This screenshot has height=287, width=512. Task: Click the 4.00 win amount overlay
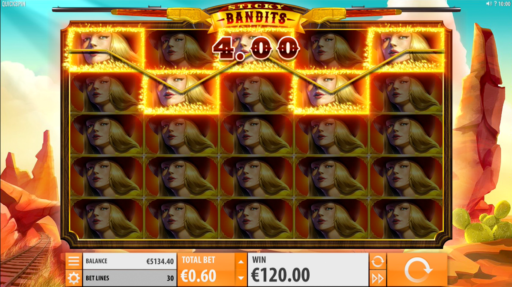click(256, 49)
